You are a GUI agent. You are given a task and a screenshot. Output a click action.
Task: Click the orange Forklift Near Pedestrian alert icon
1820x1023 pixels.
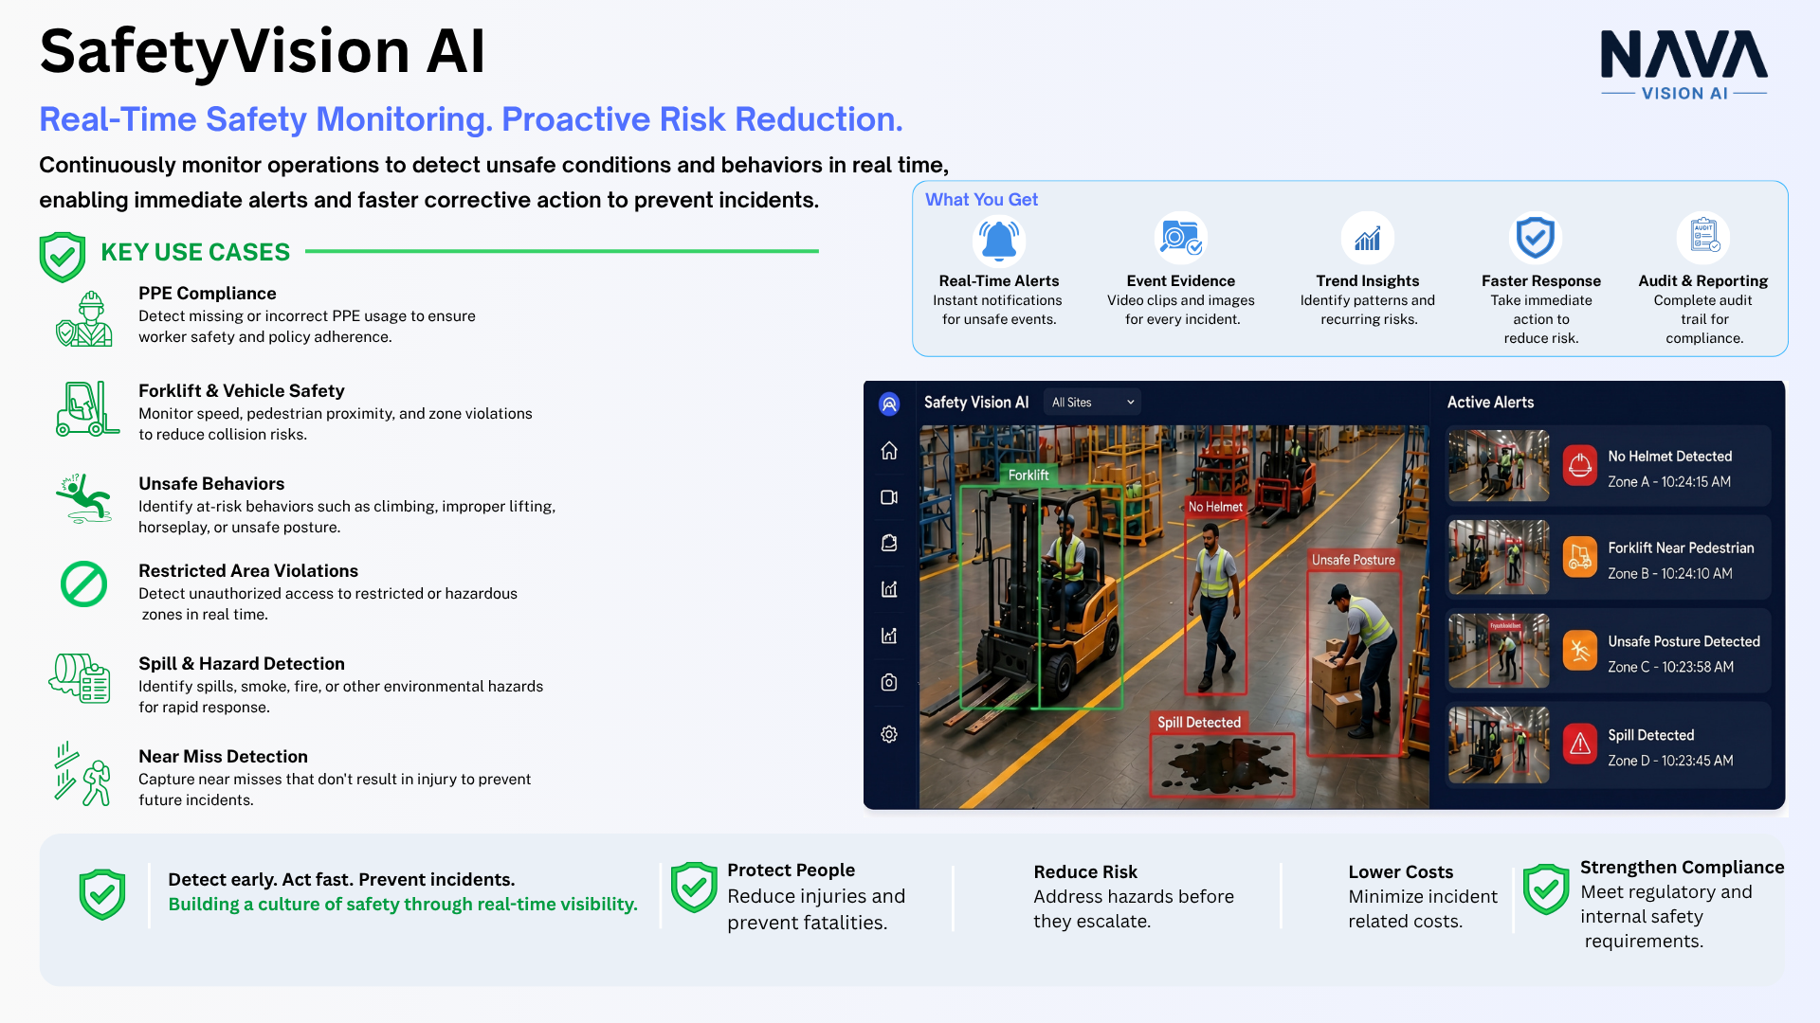point(1580,557)
